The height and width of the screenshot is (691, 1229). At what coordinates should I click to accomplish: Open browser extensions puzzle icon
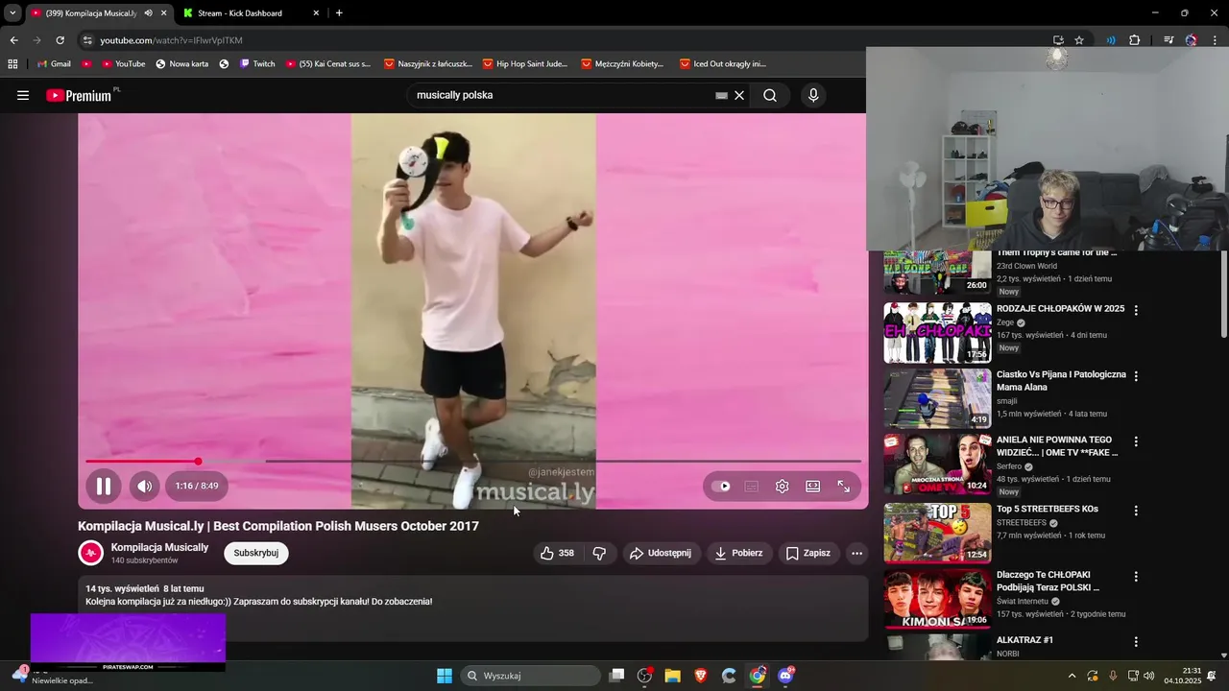coord(1134,40)
